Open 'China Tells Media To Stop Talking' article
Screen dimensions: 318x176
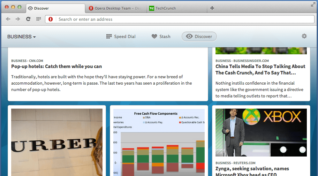[261, 70]
